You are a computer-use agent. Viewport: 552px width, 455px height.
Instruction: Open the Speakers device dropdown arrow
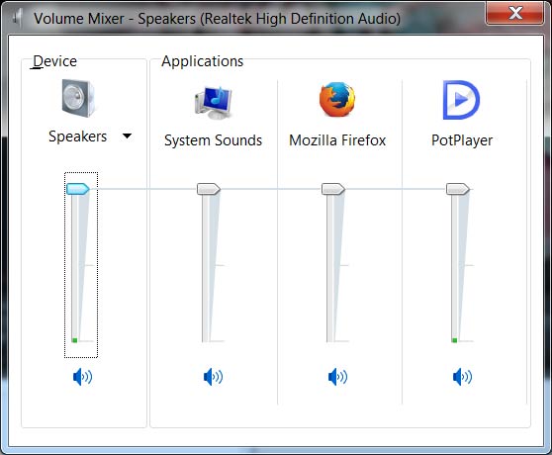pos(127,136)
